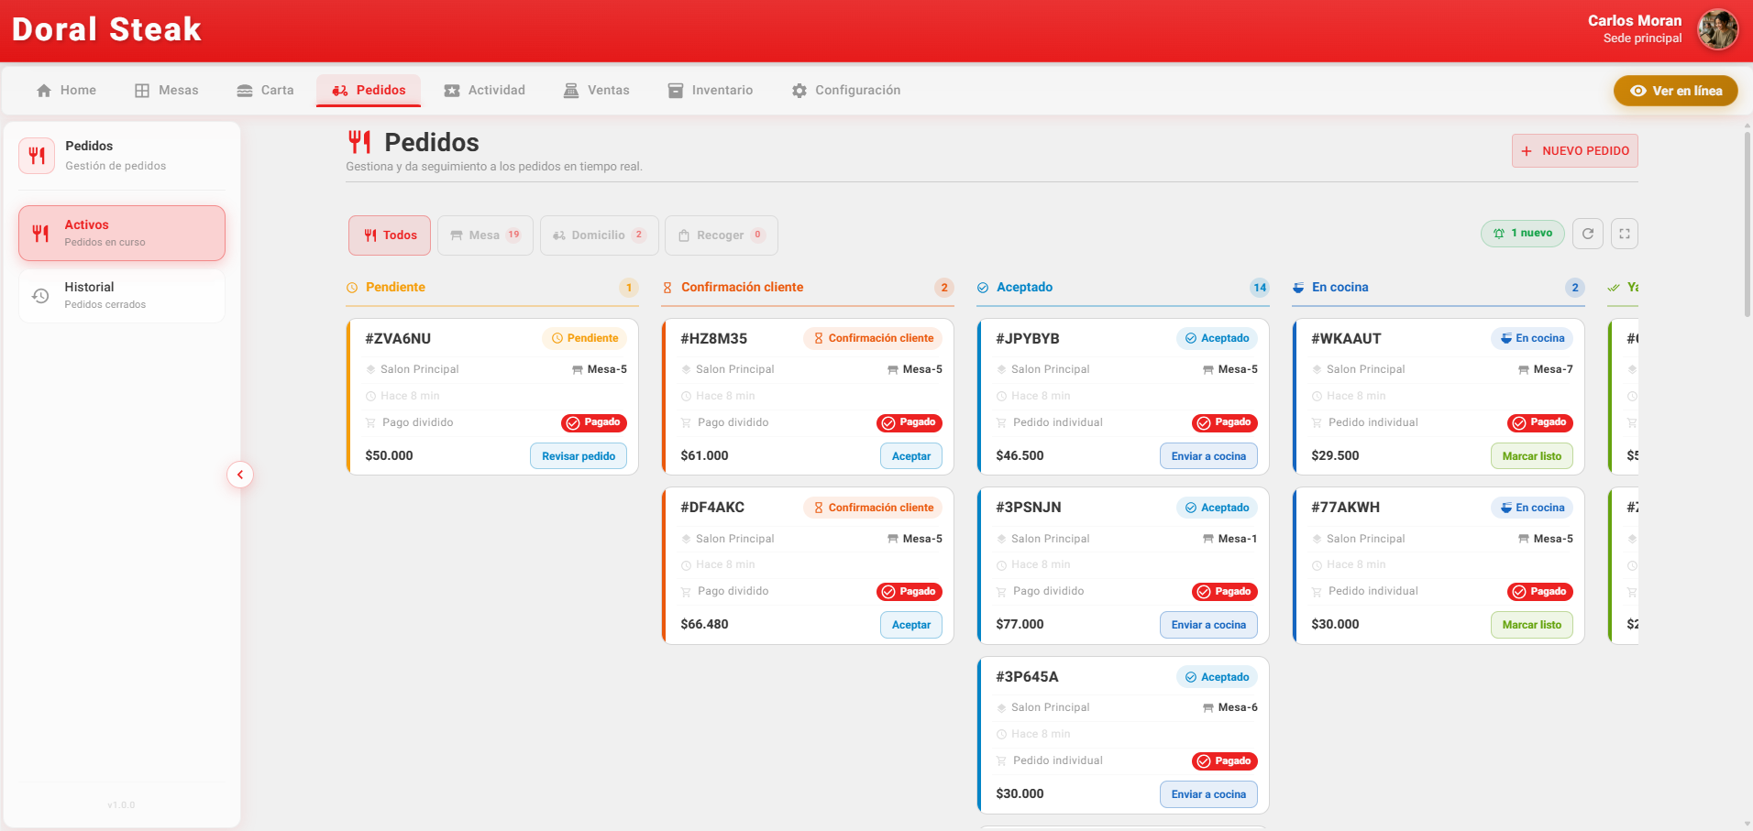This screenshot has height=831, width=1753.
Task: Click Aceptado status chip on #JPYBYB
Action: coord(1217,339)
